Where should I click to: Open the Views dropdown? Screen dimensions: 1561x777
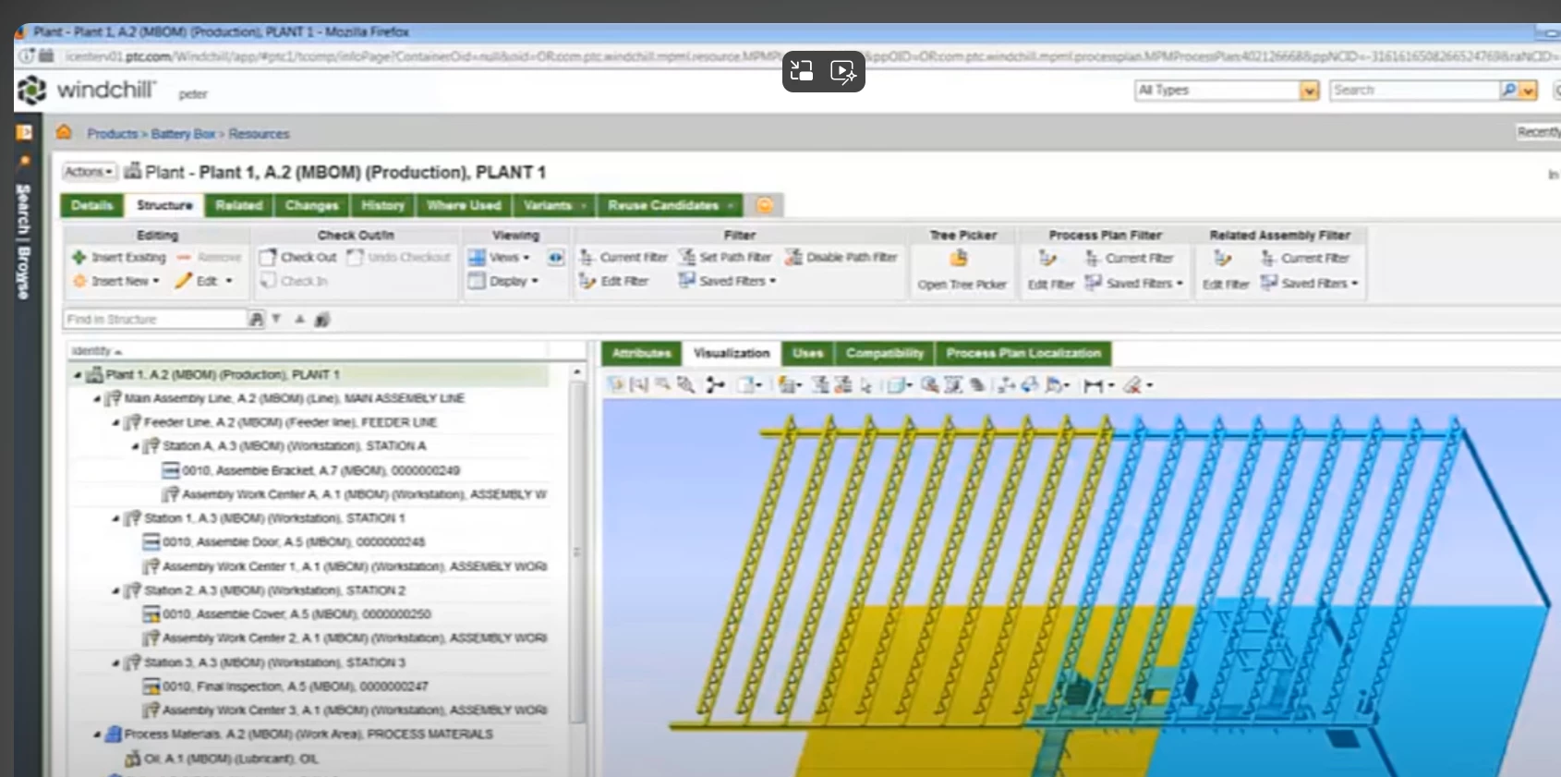coord(500,258)
